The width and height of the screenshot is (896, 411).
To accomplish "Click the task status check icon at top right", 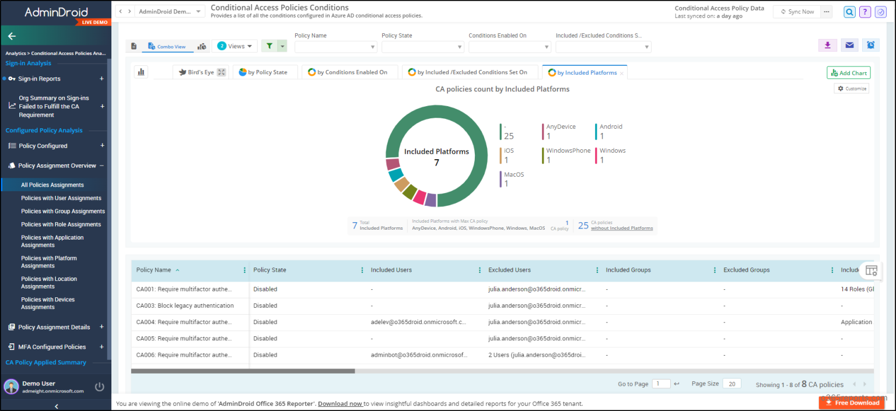I will click(880, 12).
